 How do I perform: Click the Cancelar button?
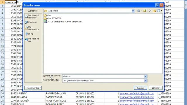(x=156, y=88)
